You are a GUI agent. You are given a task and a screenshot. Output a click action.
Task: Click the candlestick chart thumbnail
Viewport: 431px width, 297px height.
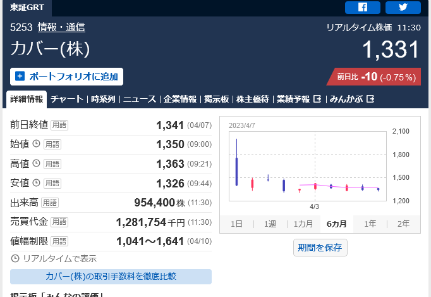(308, 166)
